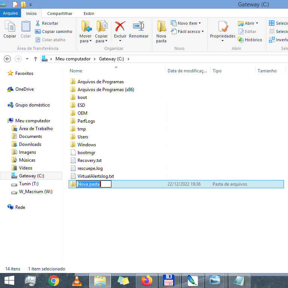
Task: Click the Recortar scissors icon
Action: (x=38, y=23)
